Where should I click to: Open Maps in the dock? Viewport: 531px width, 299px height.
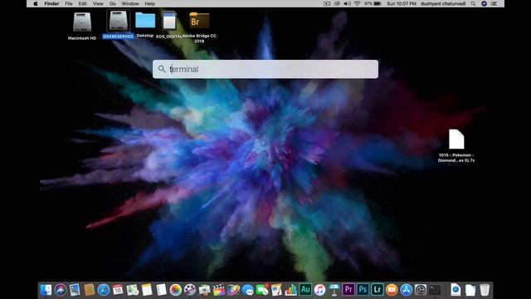133,290
